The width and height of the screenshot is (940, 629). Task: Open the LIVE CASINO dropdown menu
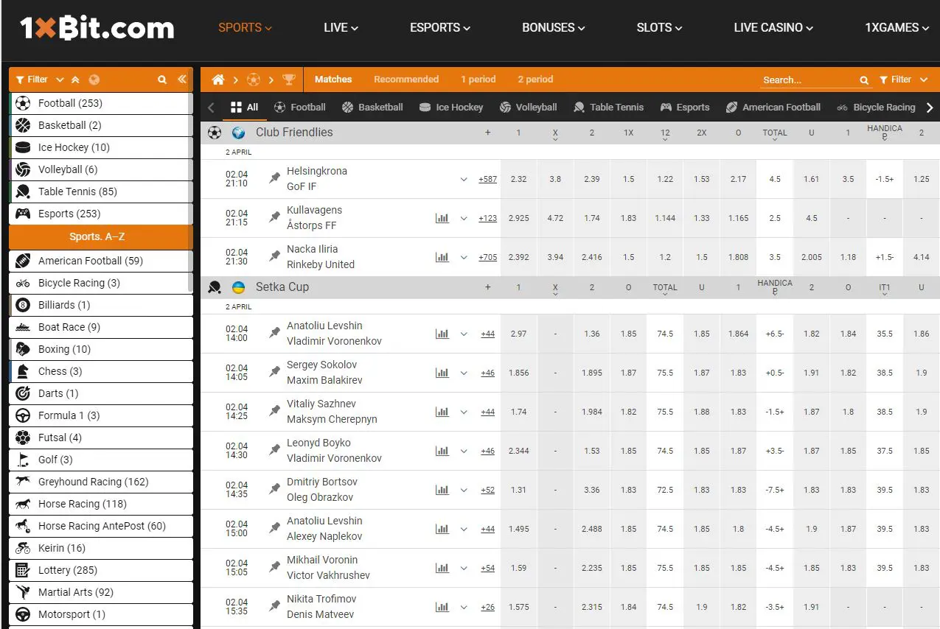click(x=773, y=27)
